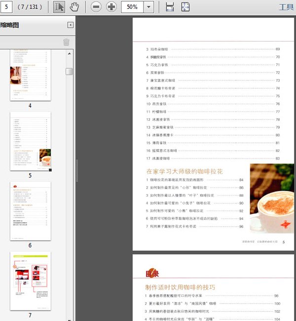Viewport: 296px width, 321px height.
Task: Select contents entry 10 pointing to page 76
Action: click(x=213, y=104)
